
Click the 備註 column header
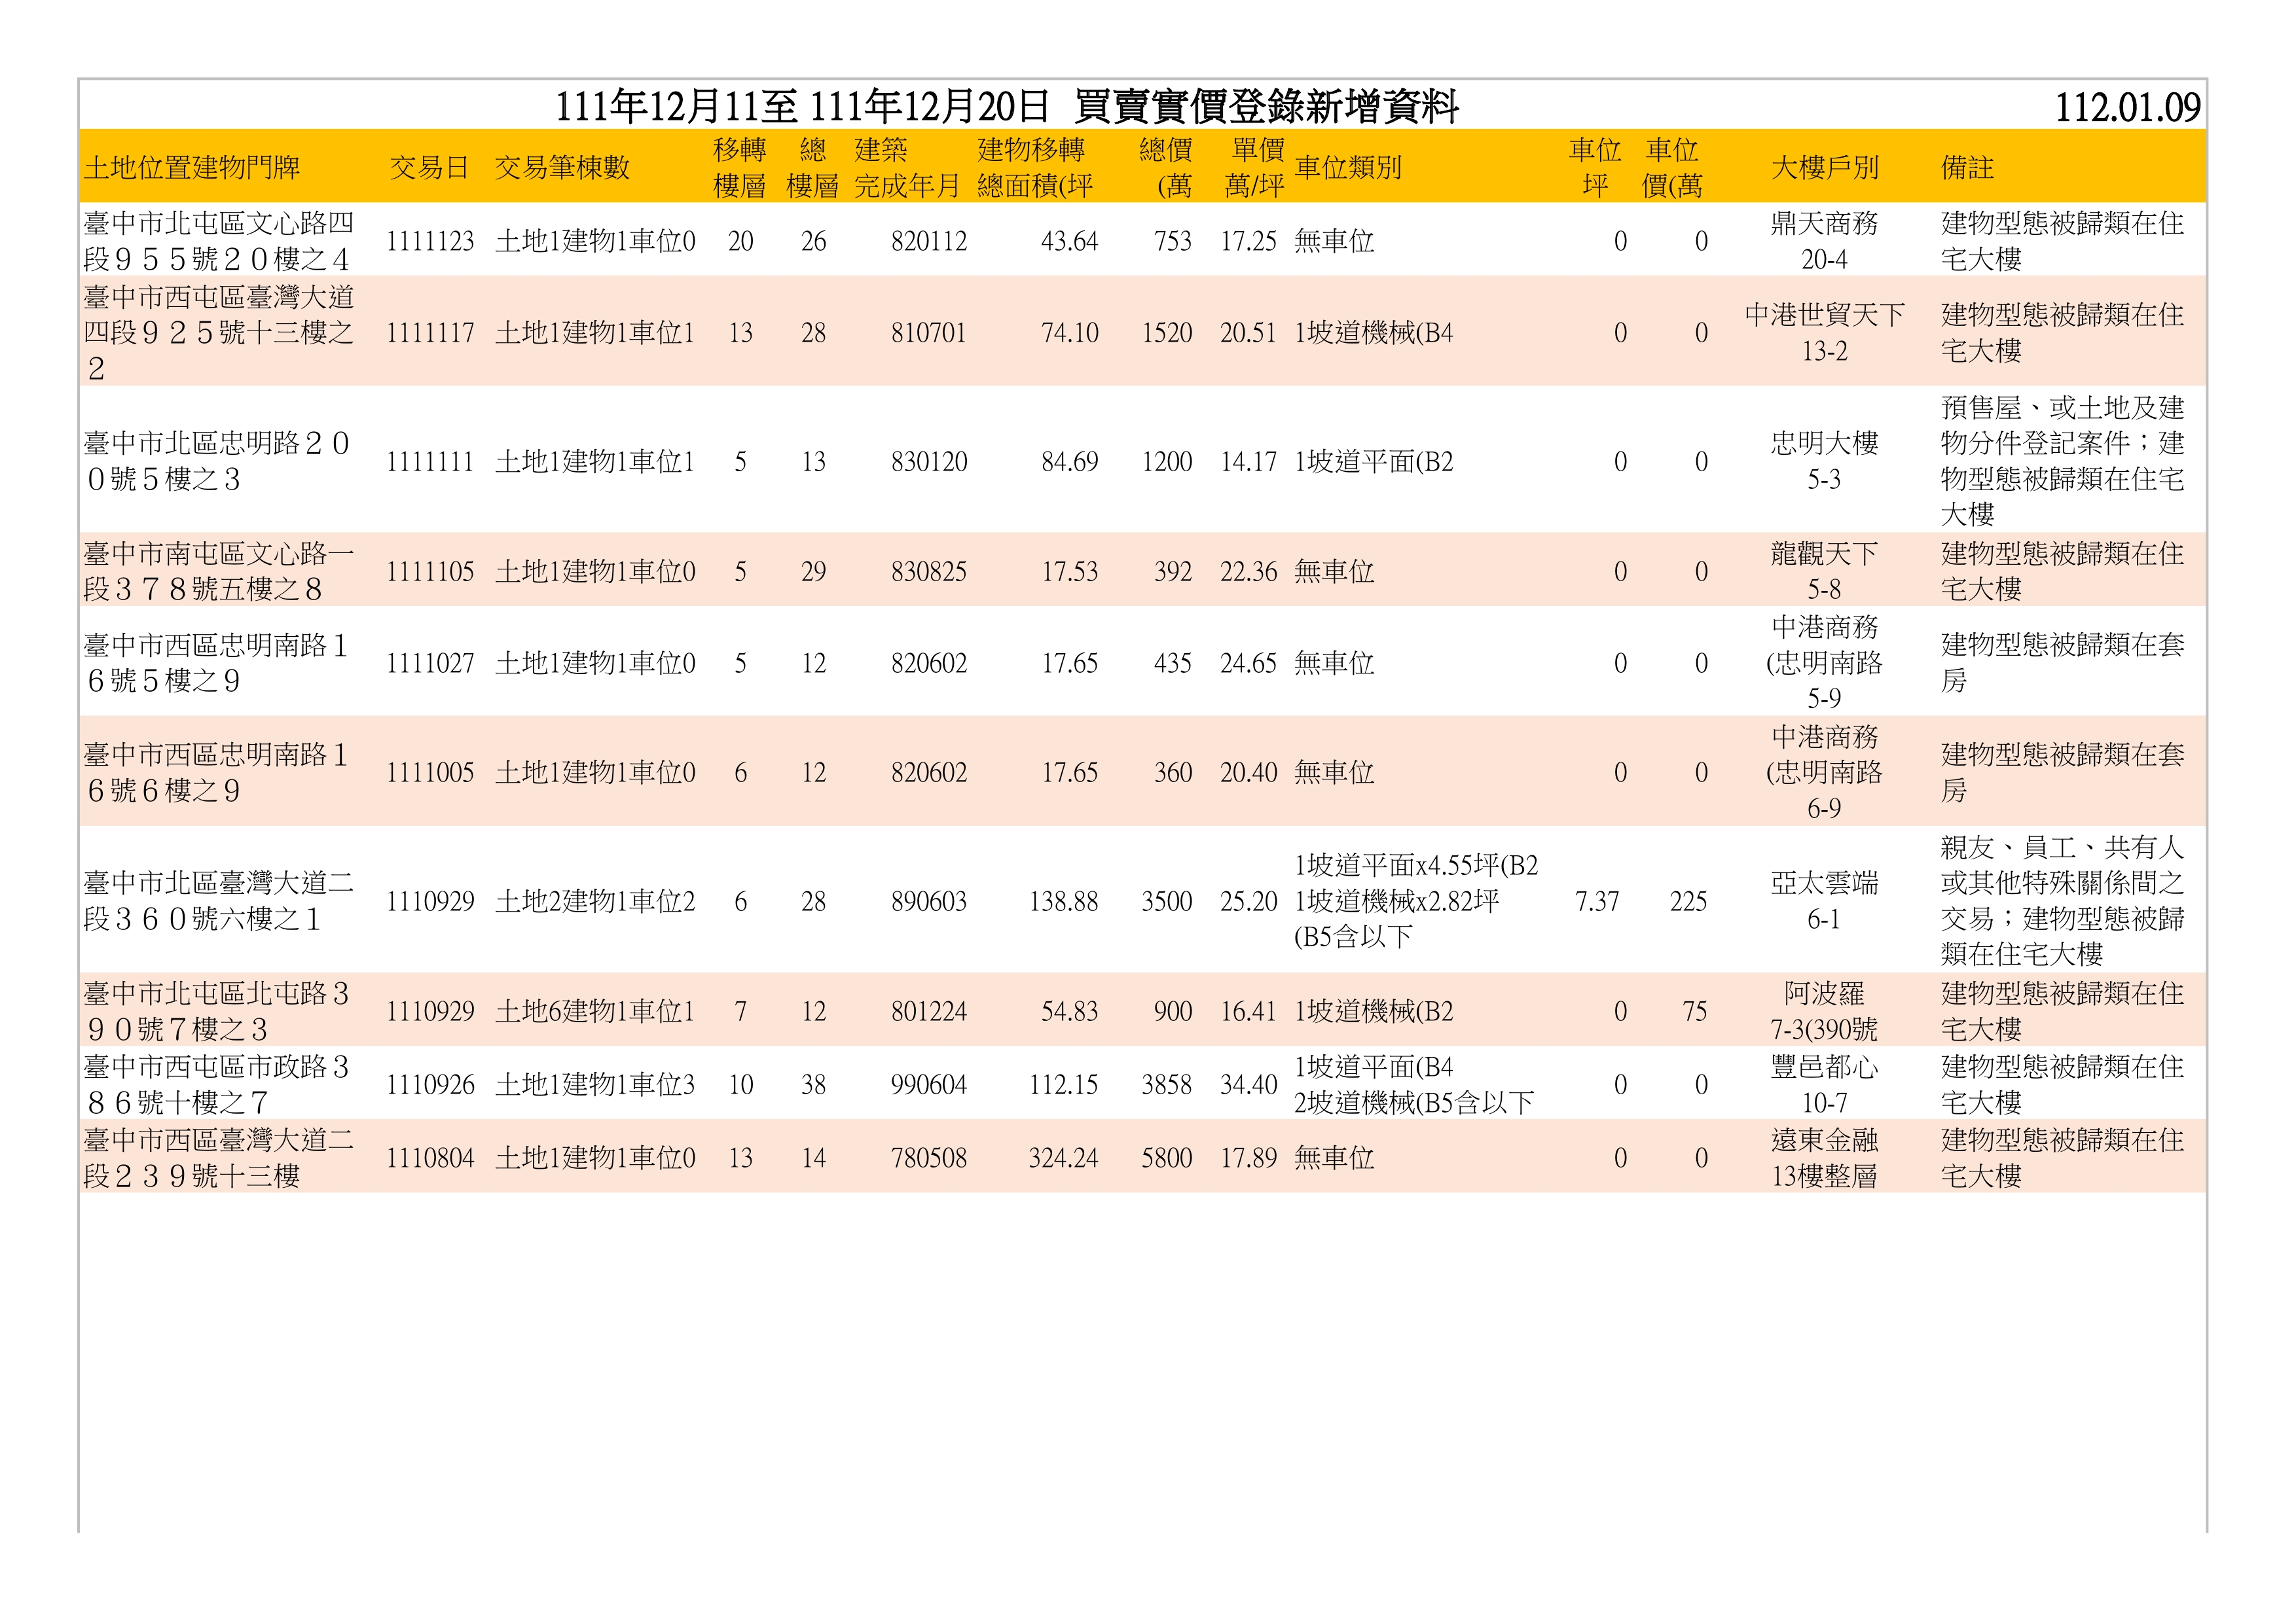click(1967, 167)
